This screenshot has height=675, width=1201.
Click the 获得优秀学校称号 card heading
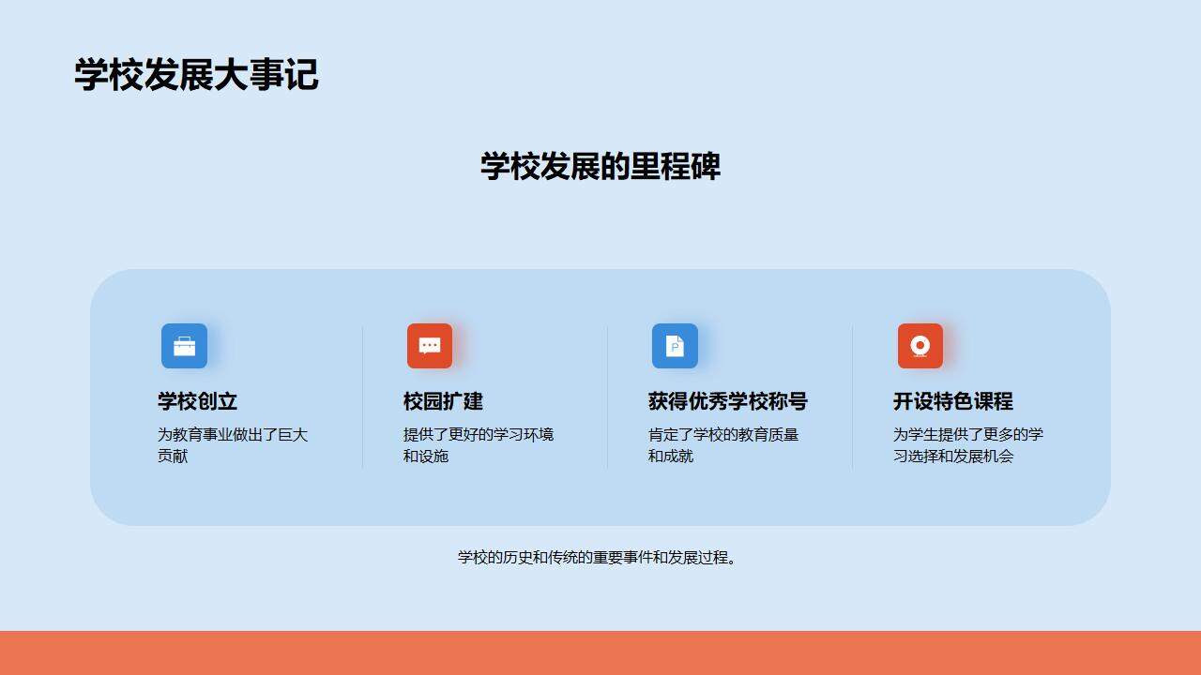click(x=728, y=401)
